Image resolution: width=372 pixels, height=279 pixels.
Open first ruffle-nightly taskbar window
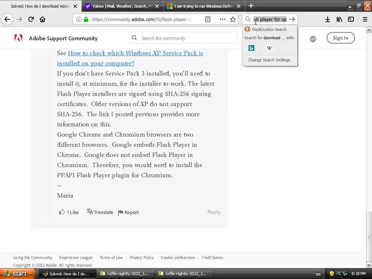(x=125, y=274)
